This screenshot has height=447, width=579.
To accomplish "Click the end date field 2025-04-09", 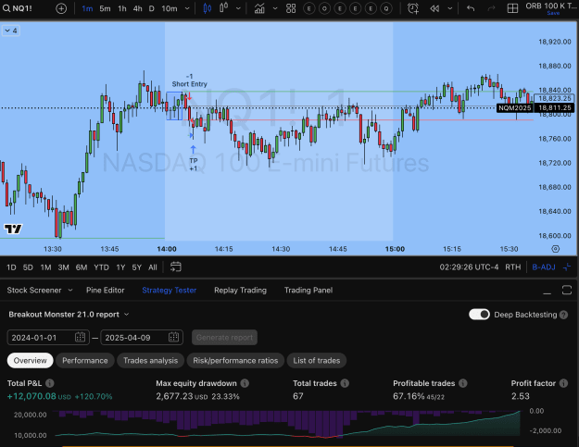I will click(142, 338).
